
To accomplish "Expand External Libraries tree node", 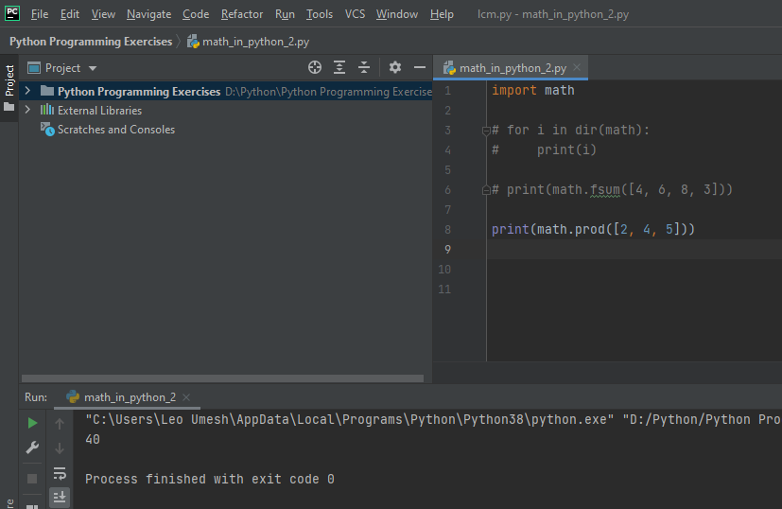I will [28, 110].
